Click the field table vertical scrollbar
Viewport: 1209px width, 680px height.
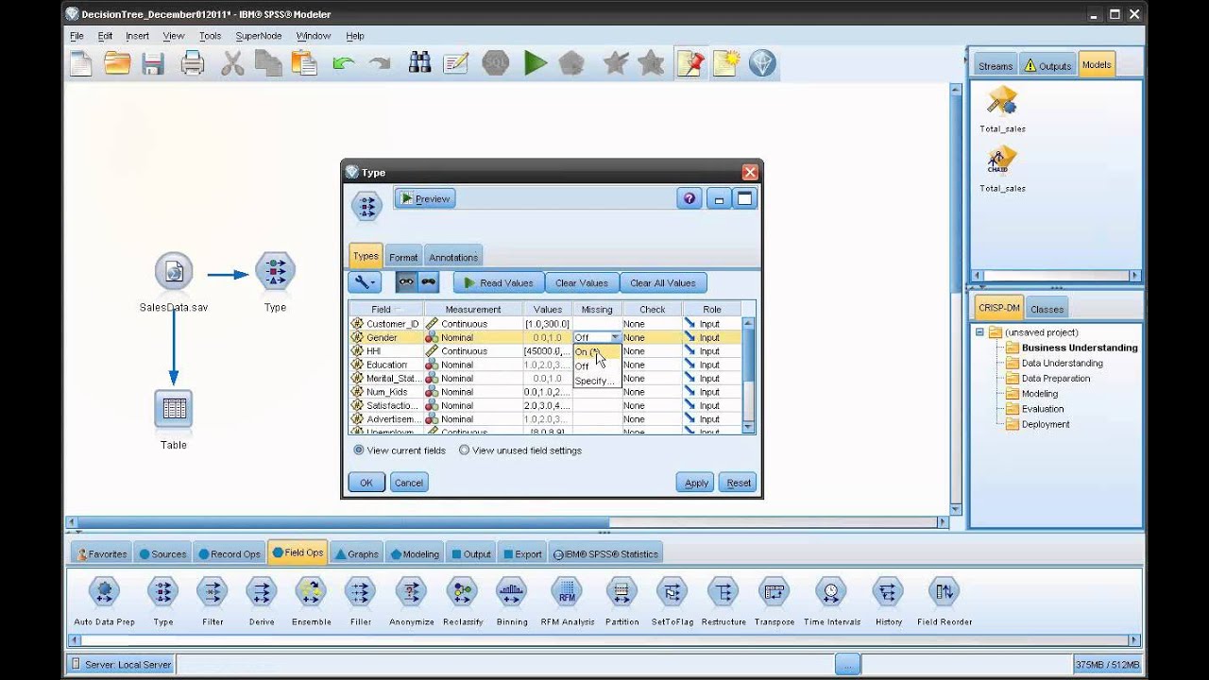(x=749, y=375)
